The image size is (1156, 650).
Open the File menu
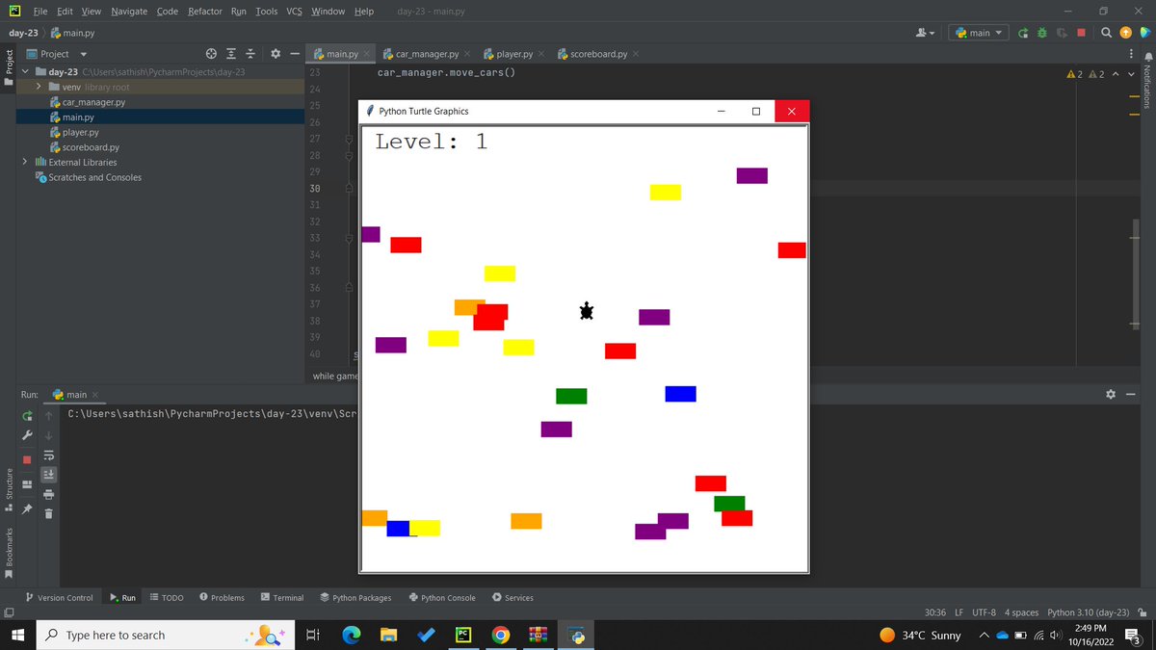[x=40, y=11]
